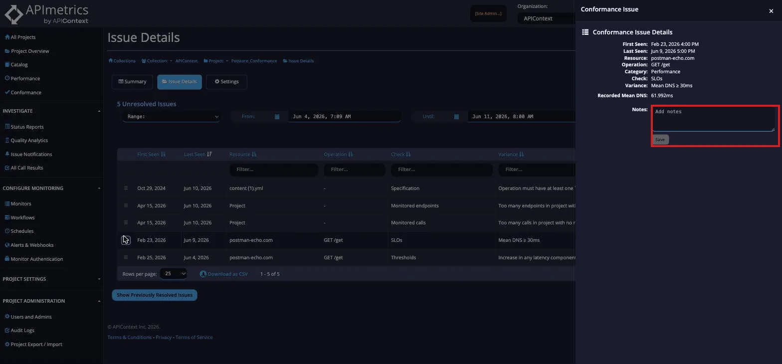Sort by Check column

[x=401, y=155]
